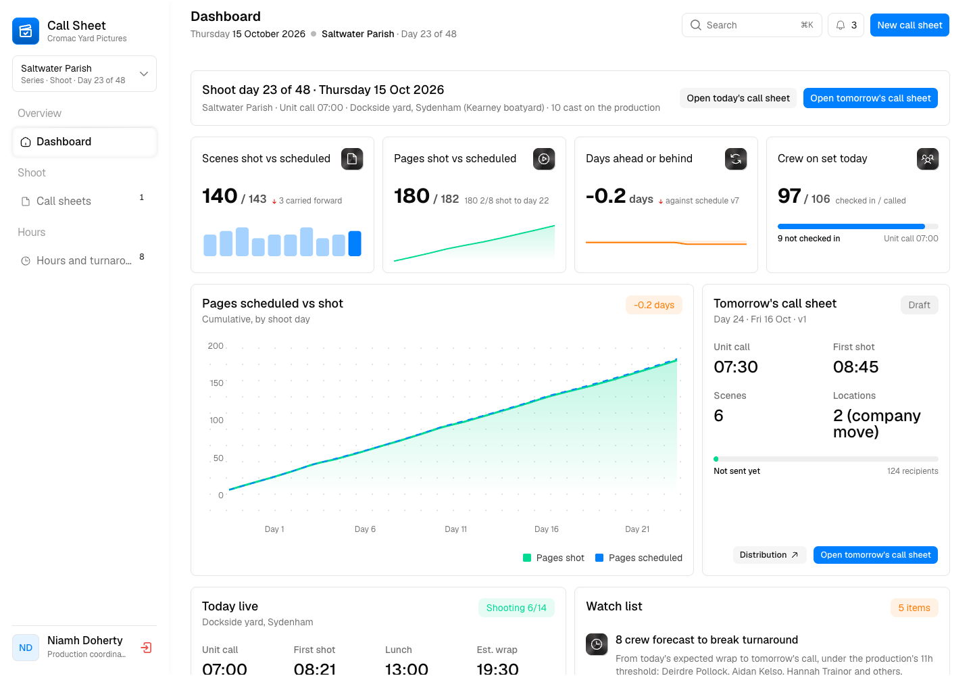
Task: Click the call sheet recipients send progress bar
Action: (826, 459)
